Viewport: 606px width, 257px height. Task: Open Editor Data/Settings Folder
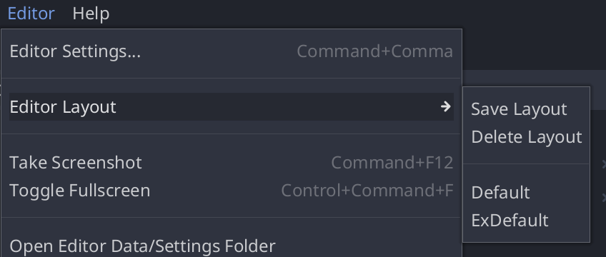231,246
